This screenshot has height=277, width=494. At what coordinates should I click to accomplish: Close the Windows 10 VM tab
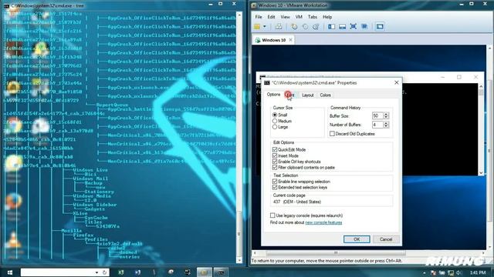[x=290, y=40]
